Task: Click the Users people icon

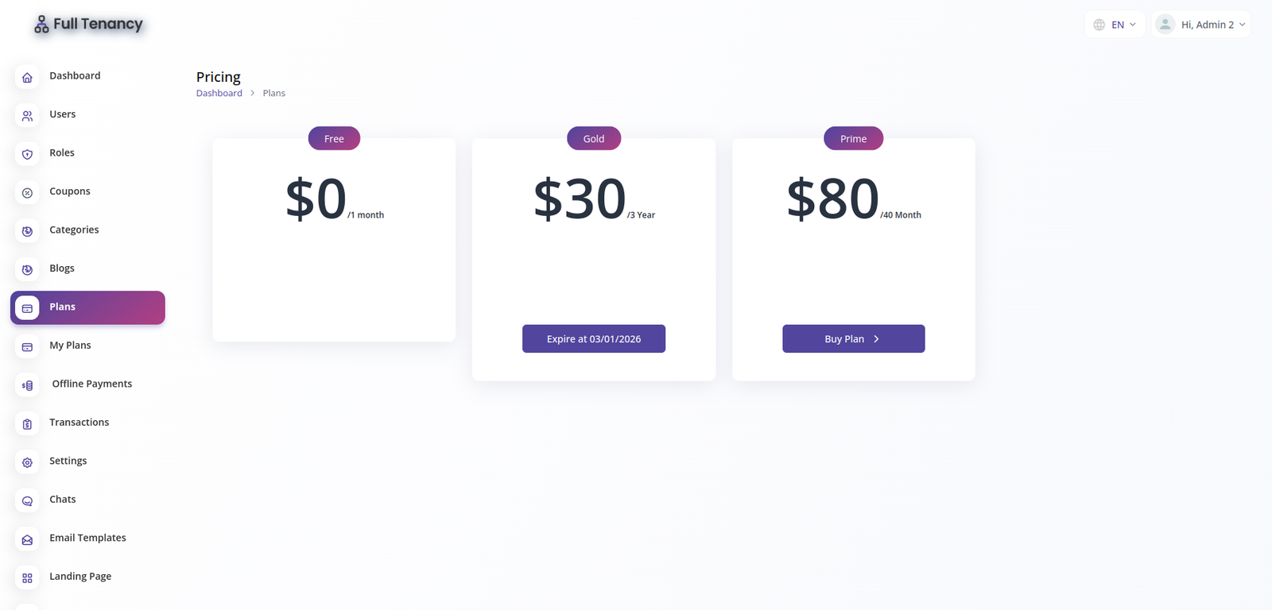Action: click(x=27, y=116)
